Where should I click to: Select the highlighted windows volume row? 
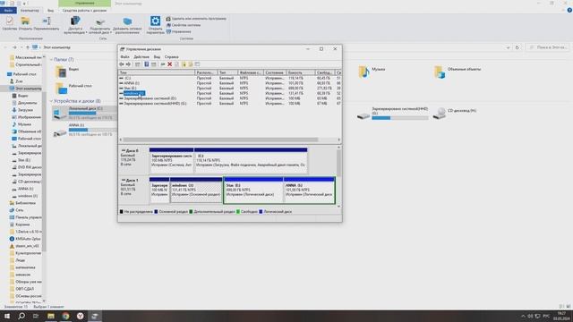pyautogui.click(x=230, y=93)
